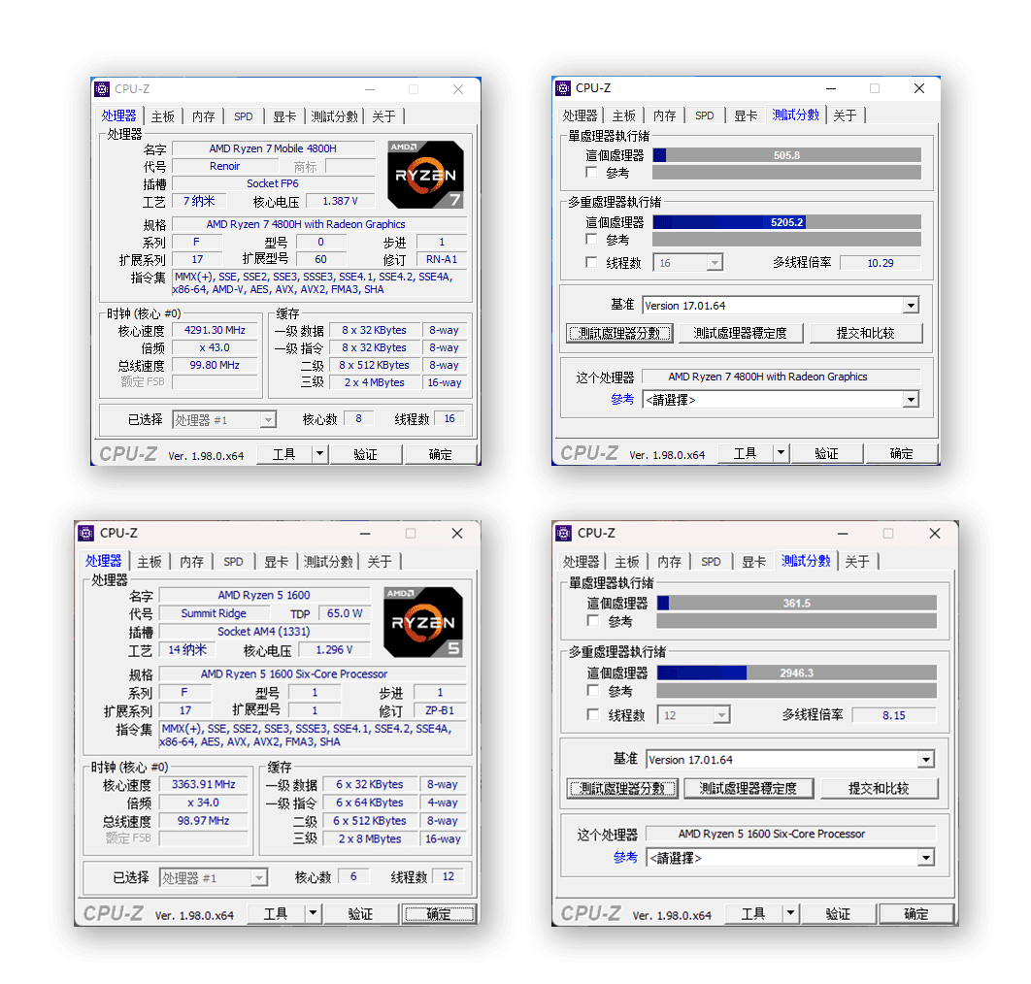Tick multi-thread 參考 checkbox in 4800H benchmark window

pos(591,240)
